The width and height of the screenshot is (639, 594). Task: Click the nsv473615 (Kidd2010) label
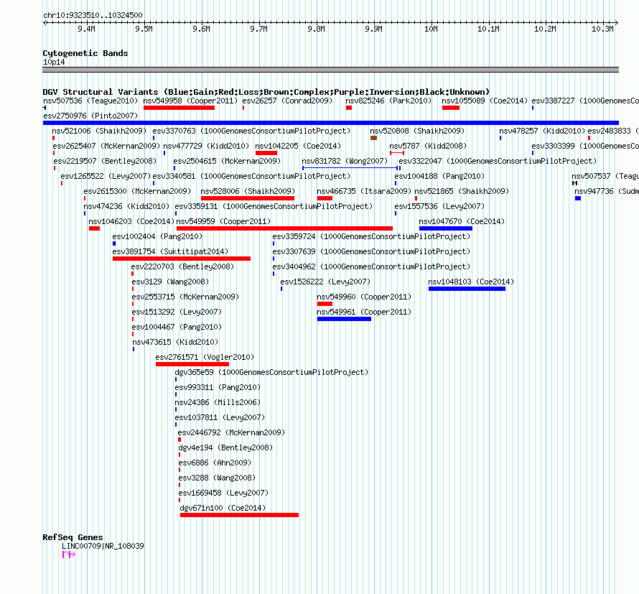click(x=175, y=342)
